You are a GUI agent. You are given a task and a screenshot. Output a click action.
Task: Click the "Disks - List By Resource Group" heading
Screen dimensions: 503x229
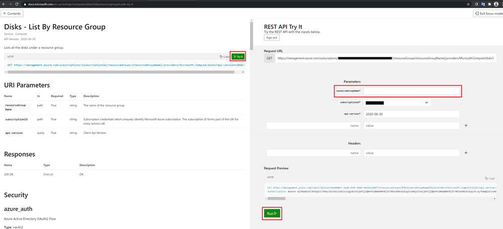click(x=55, y=27)
